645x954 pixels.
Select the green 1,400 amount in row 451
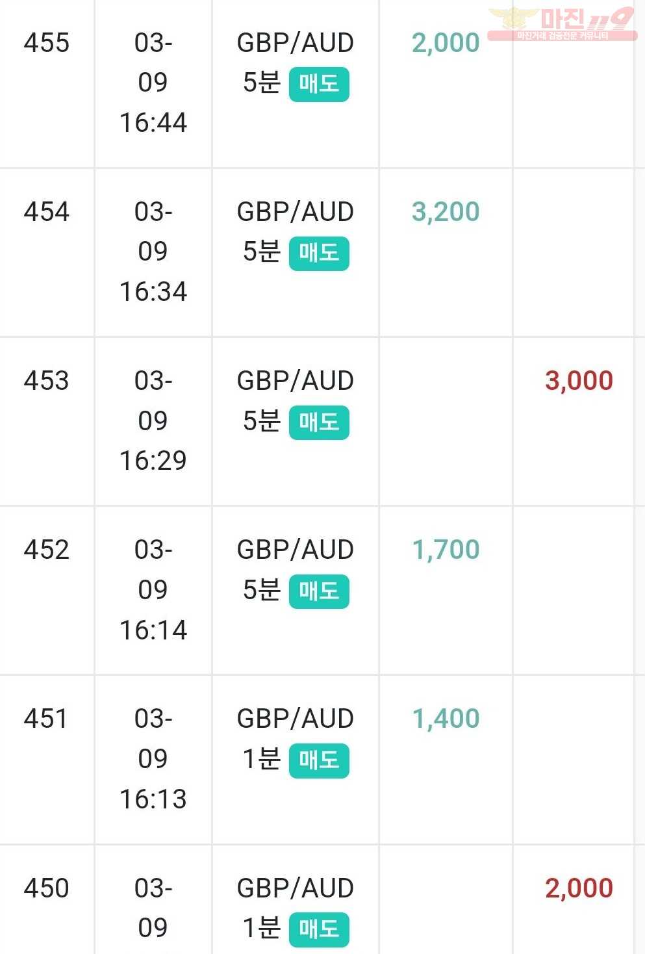coord(446,719)
